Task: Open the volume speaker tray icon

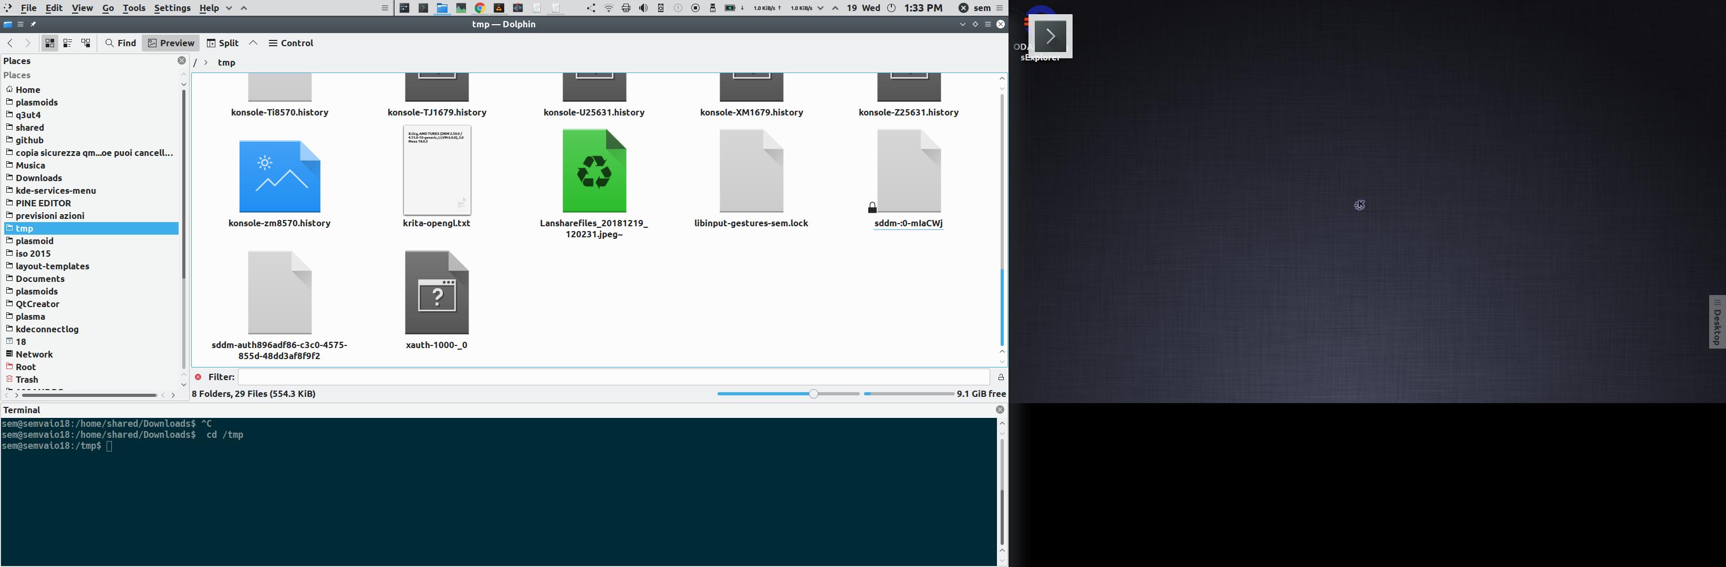Action: pyautogui.click(x=643, y=8)
